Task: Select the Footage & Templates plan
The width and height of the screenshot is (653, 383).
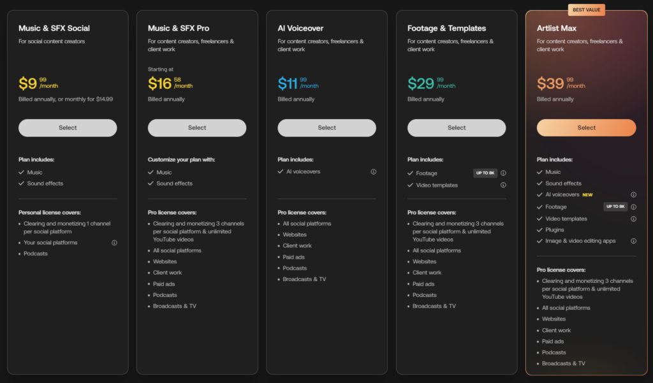Action: 457,127
